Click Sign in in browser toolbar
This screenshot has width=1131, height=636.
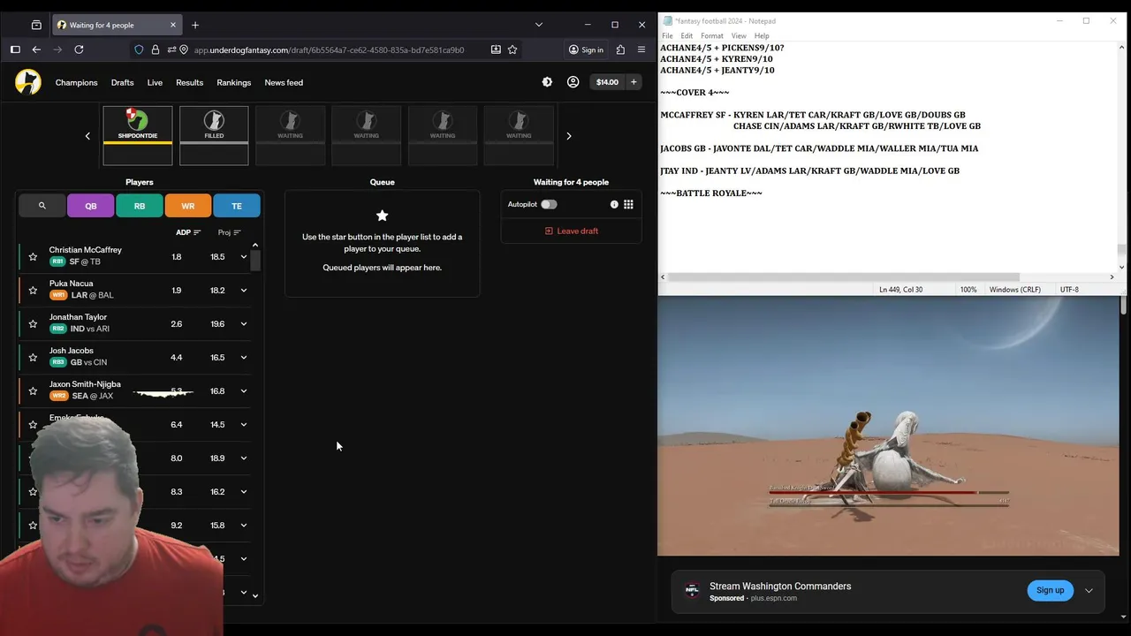[x=587, y=49]
